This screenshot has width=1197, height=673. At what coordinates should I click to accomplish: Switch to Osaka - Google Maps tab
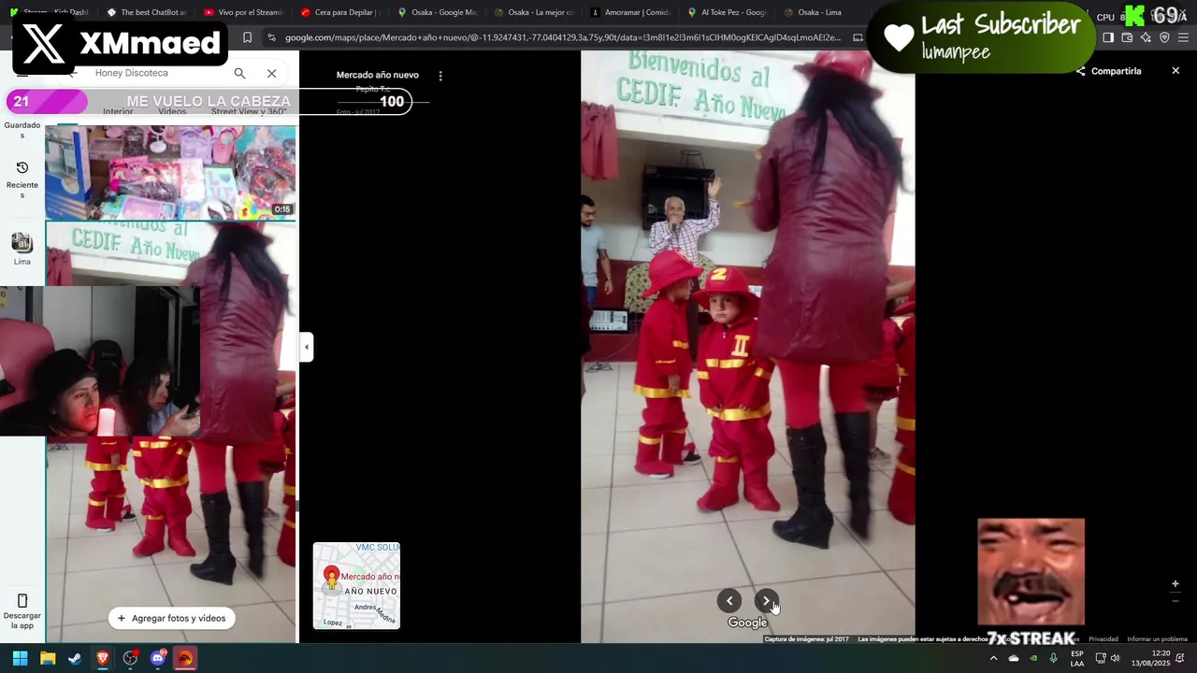click(438, 13)
